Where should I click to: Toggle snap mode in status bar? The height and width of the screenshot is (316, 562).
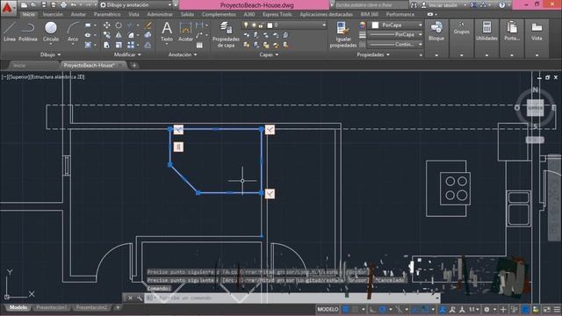point(355,309)
